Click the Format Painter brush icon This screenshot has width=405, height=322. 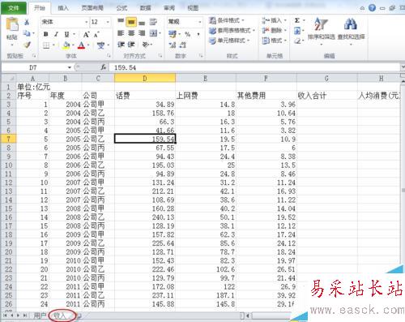[27, 45]
